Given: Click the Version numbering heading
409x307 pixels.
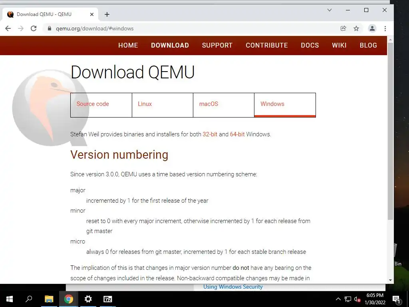Looking at the screenshot, I should pos(119,155).
